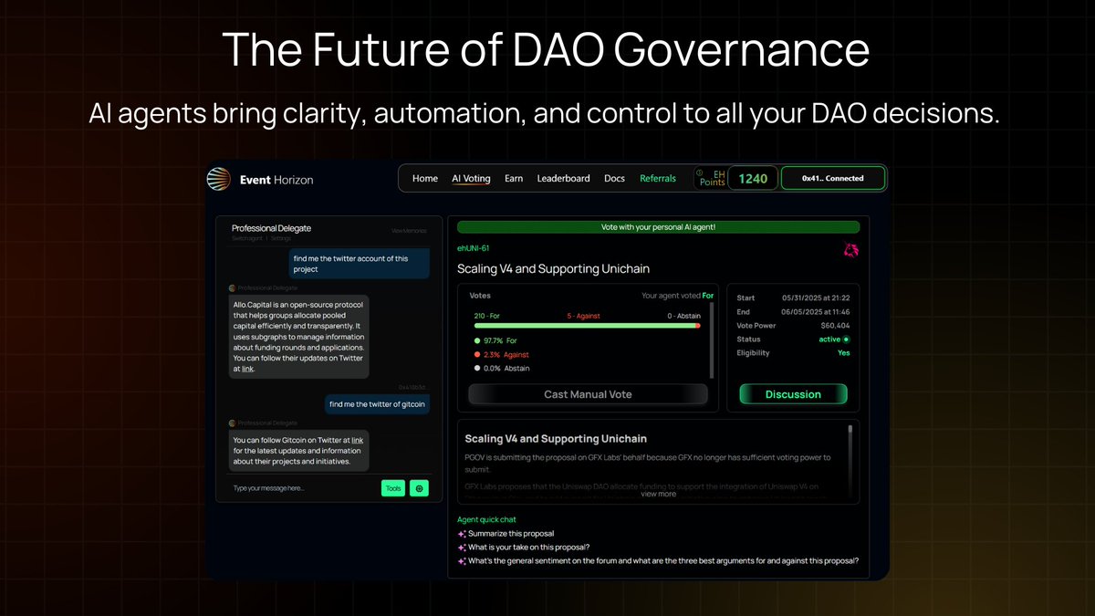Open the Docs tab
This screenshot has height=616, width=1095.
(614, 179)
